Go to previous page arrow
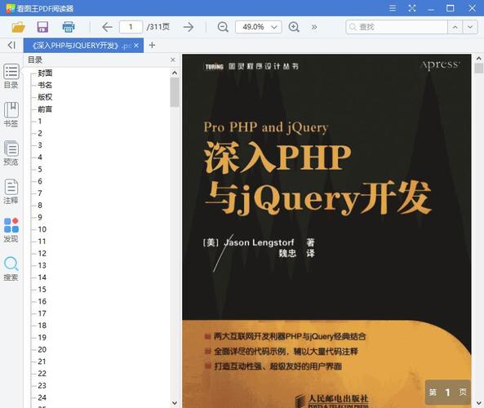The height and width of the screenshot is (408, 484). [x=107, y=27]
